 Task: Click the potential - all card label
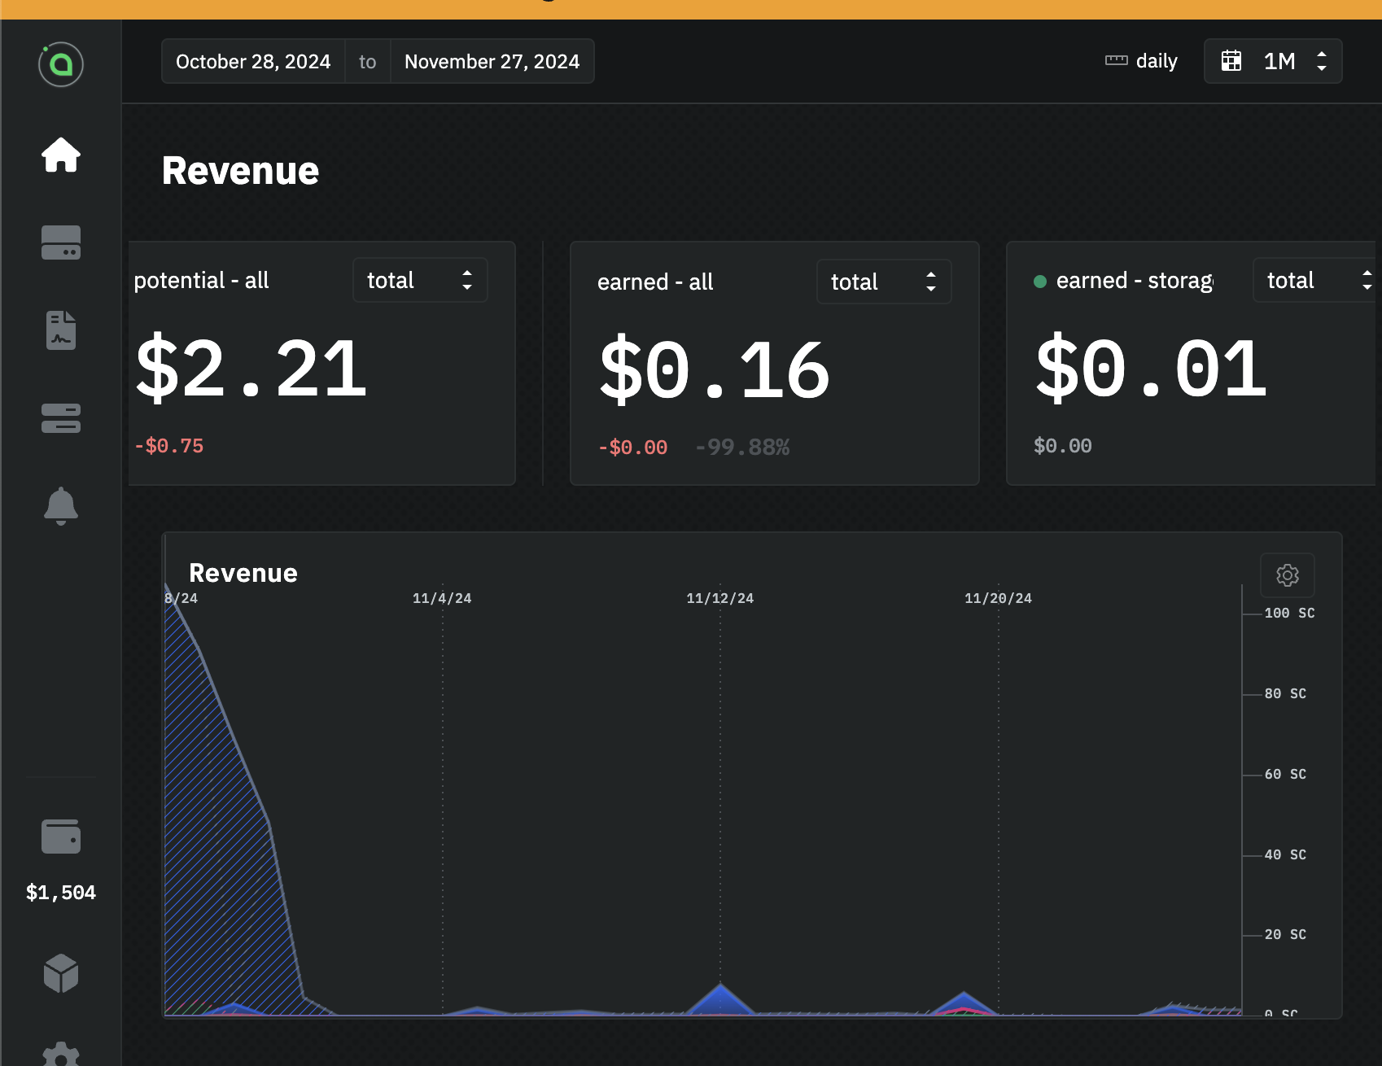(x=201, y=281)
